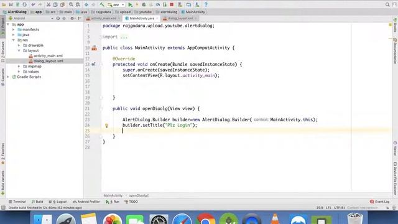Click the override gutter icon on line 13
The width and height of the screenshot is (398, 224).
(94, 65)
